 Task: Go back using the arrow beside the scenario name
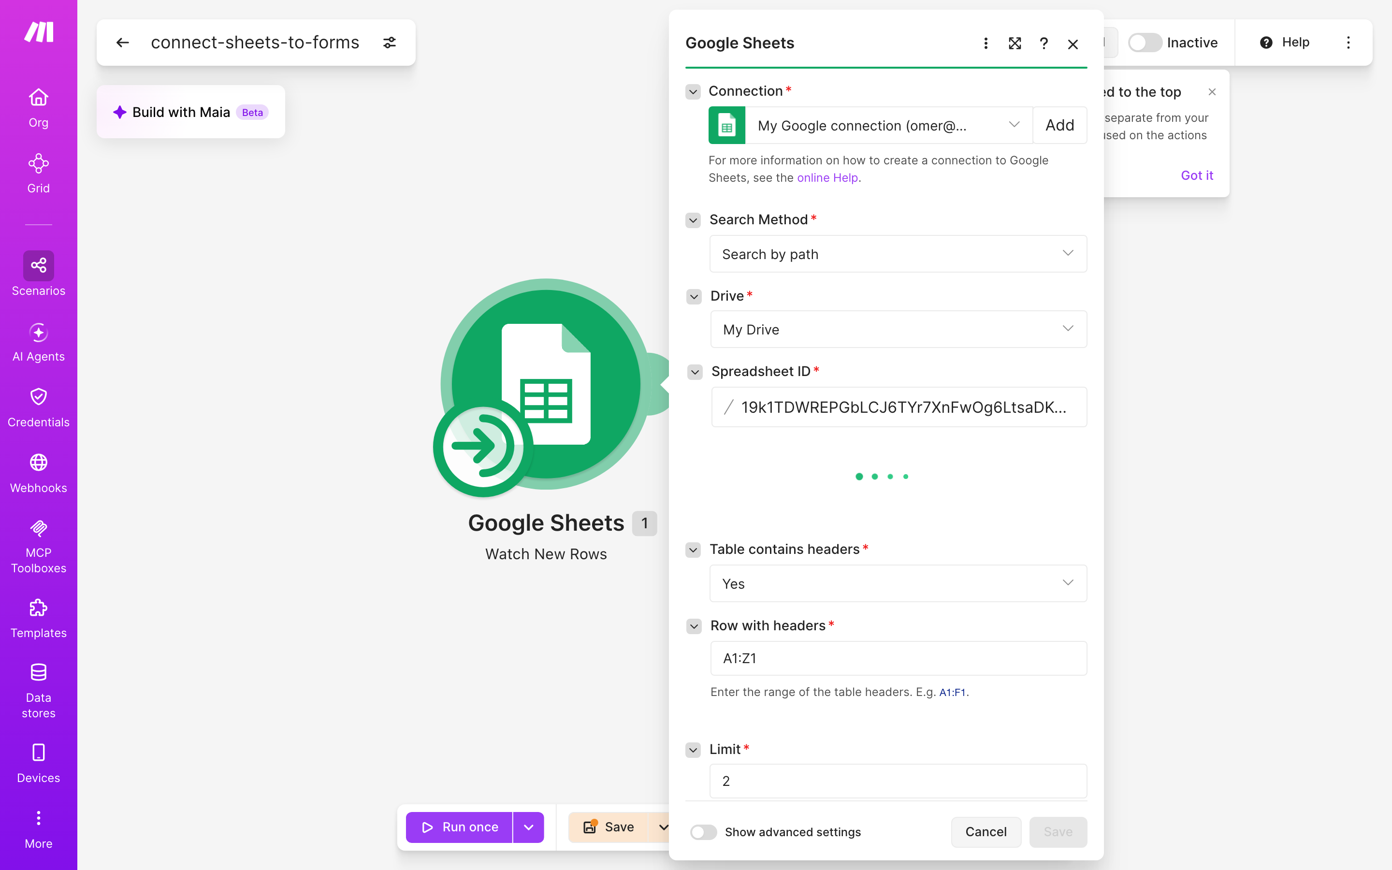[x=122, y=43]
